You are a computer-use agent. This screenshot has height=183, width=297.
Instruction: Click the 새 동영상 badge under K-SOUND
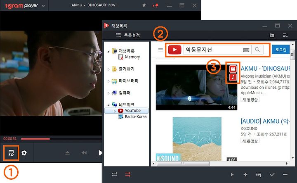pos(250,141)
